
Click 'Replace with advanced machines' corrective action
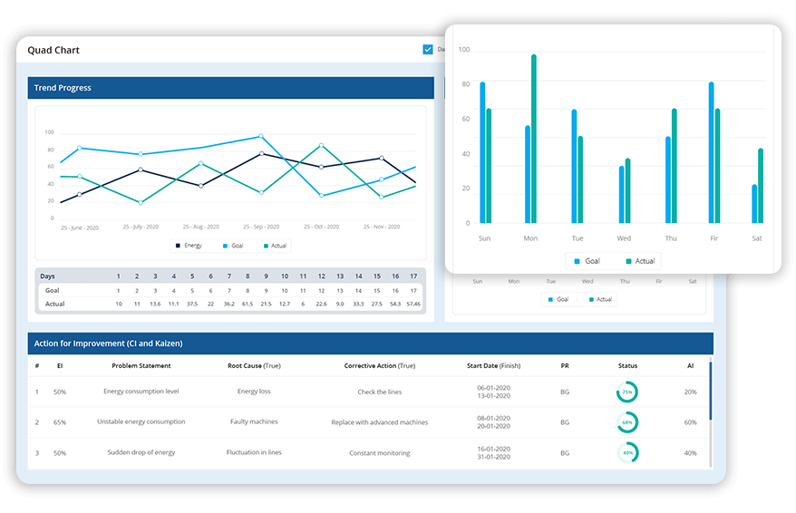tap(379, 422)
